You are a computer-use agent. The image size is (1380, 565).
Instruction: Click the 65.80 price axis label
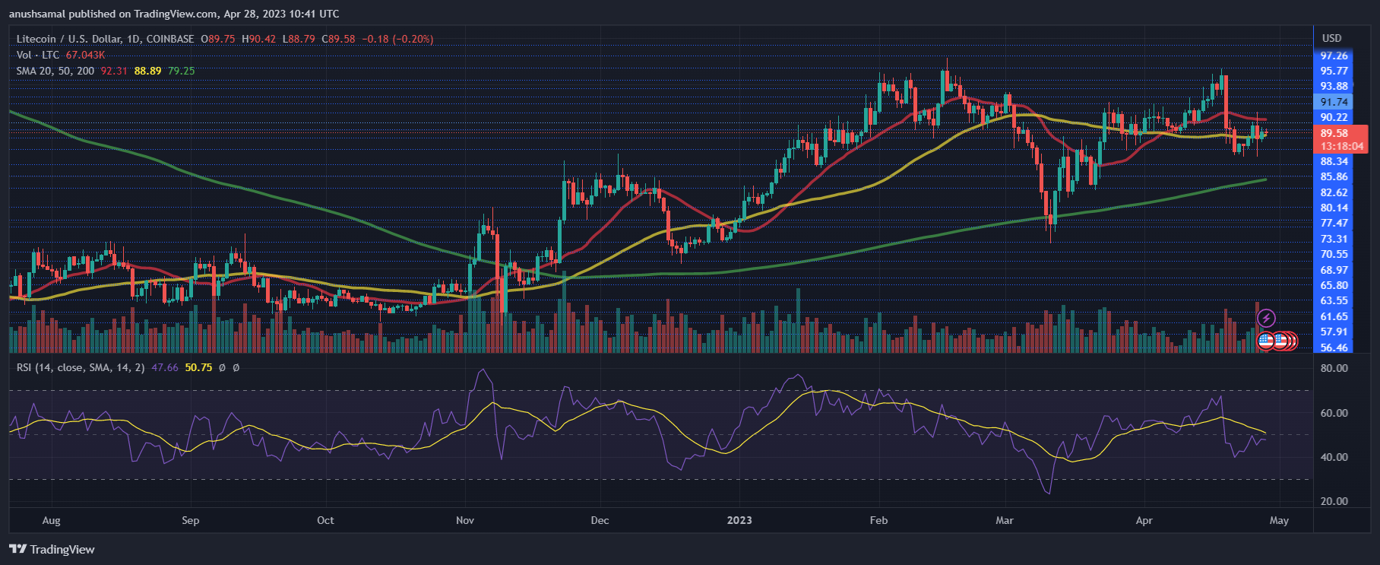(x=1334, y=285)
